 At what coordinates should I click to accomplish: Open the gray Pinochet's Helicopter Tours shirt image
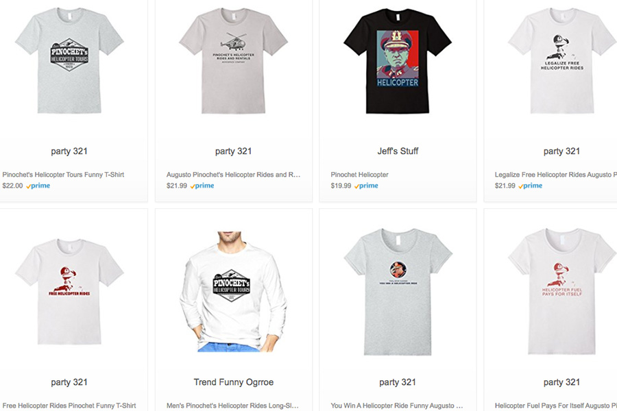69,60
